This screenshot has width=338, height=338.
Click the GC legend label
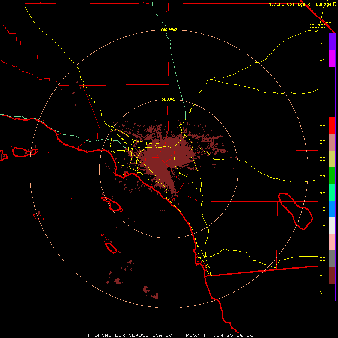click(x=322, y=259)
